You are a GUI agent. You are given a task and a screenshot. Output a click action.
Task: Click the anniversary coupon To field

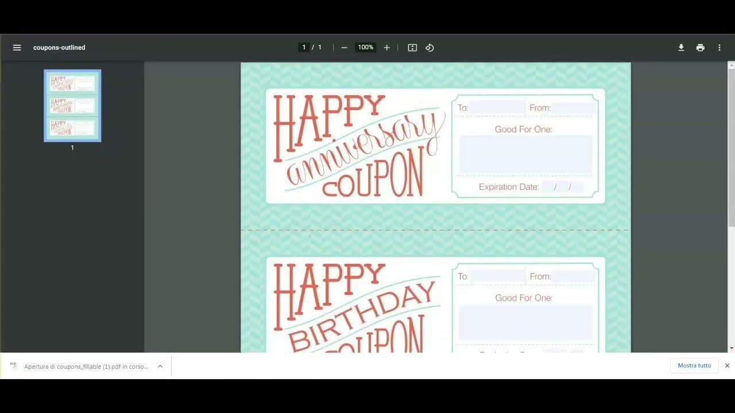pyautogui.click(x=497, y=108)
